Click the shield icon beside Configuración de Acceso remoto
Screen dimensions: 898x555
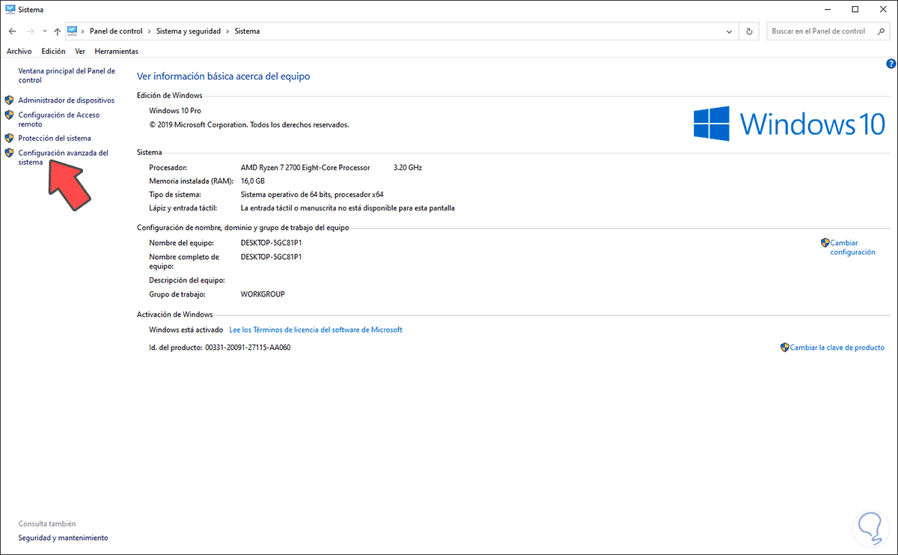tap(9, 115)
